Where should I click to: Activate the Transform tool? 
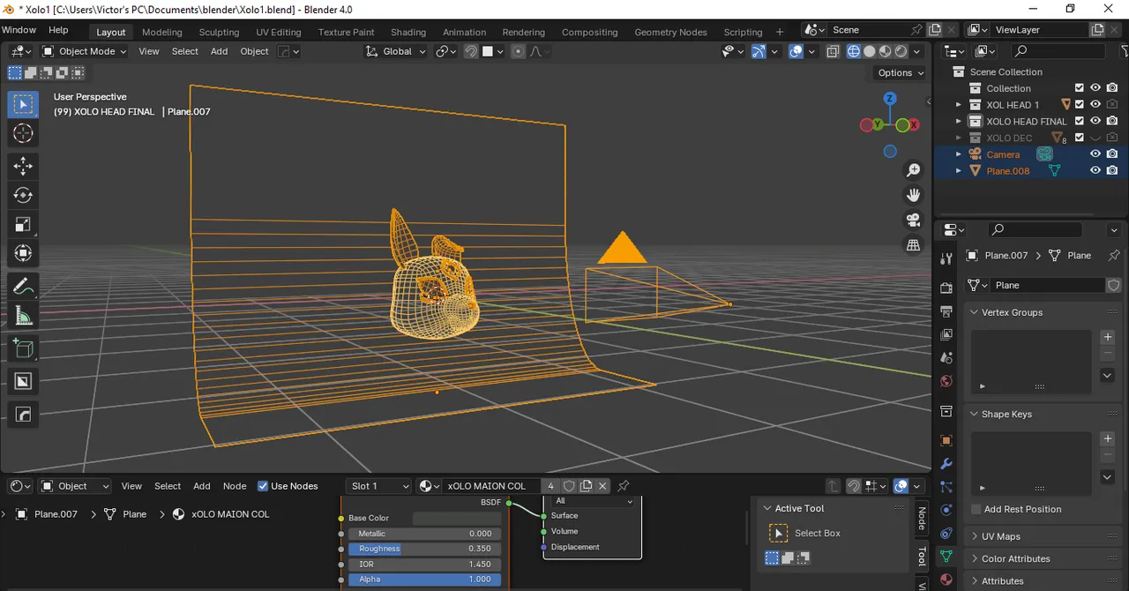click(x=23, y=253)
